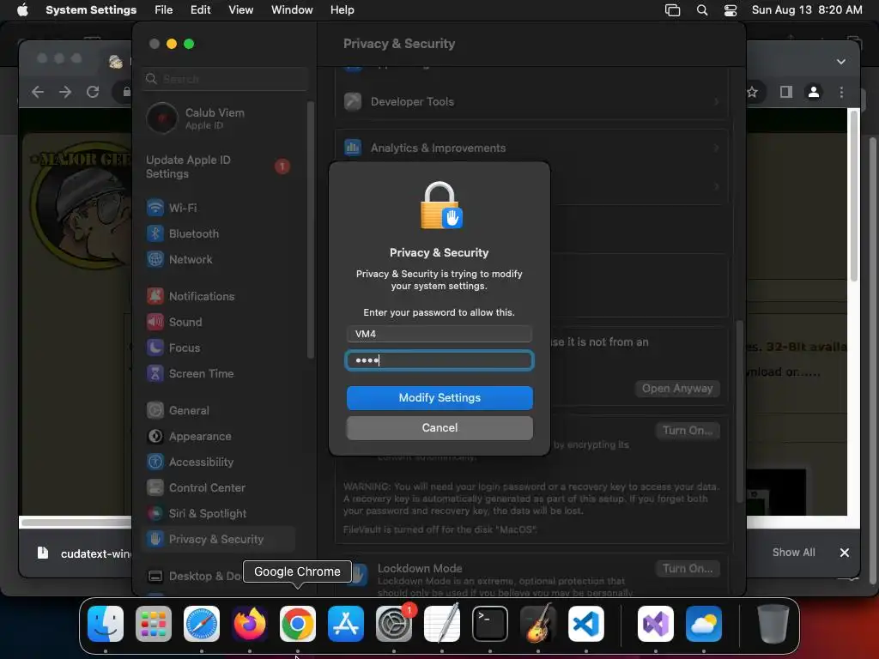
Task: Open GarageBand from the Dock
Action: coord(538,624)
